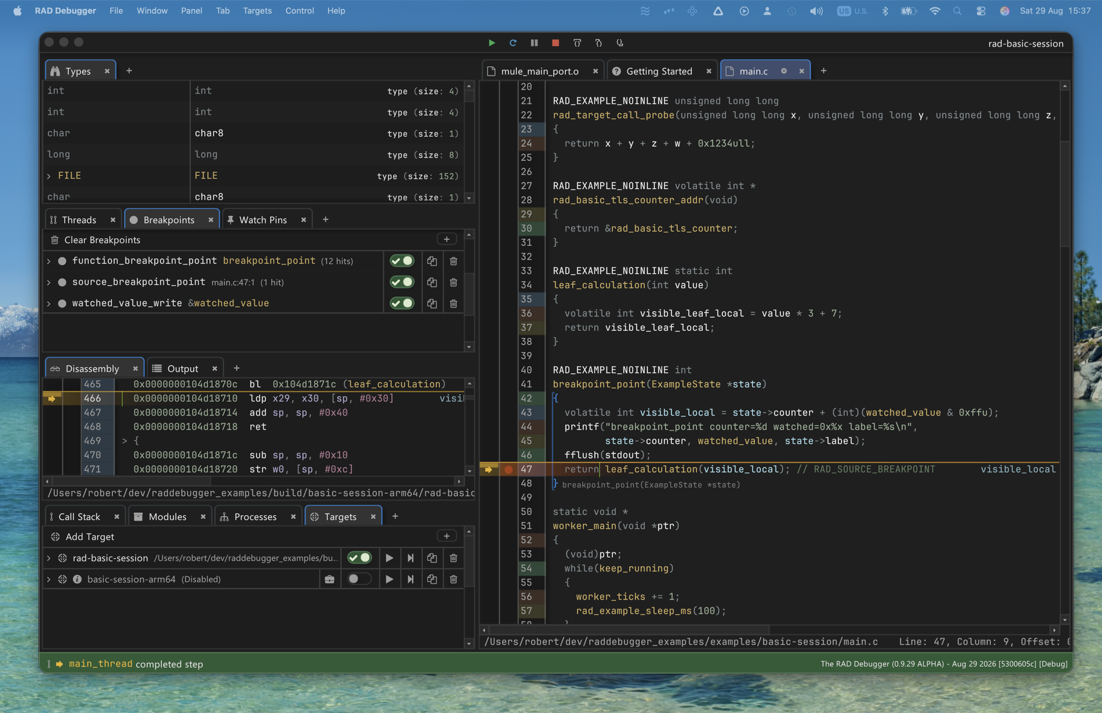Step into rad-basic-session target
The height and width of the screenshot is (713, 1102).
[411, 558]
